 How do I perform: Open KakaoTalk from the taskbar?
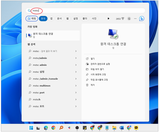[136, 128]
